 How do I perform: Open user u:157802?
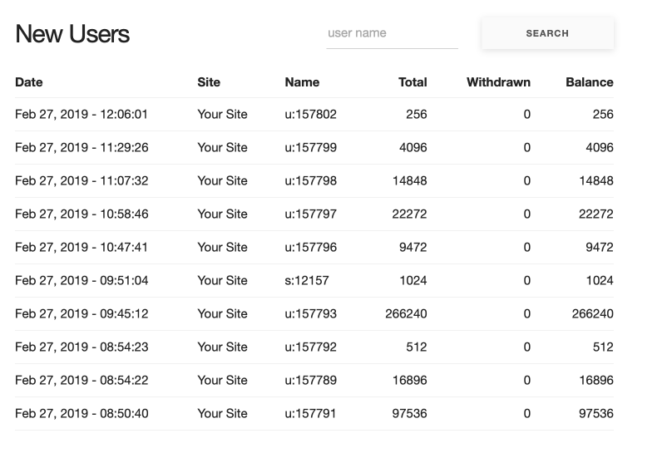tap(311, 115)
